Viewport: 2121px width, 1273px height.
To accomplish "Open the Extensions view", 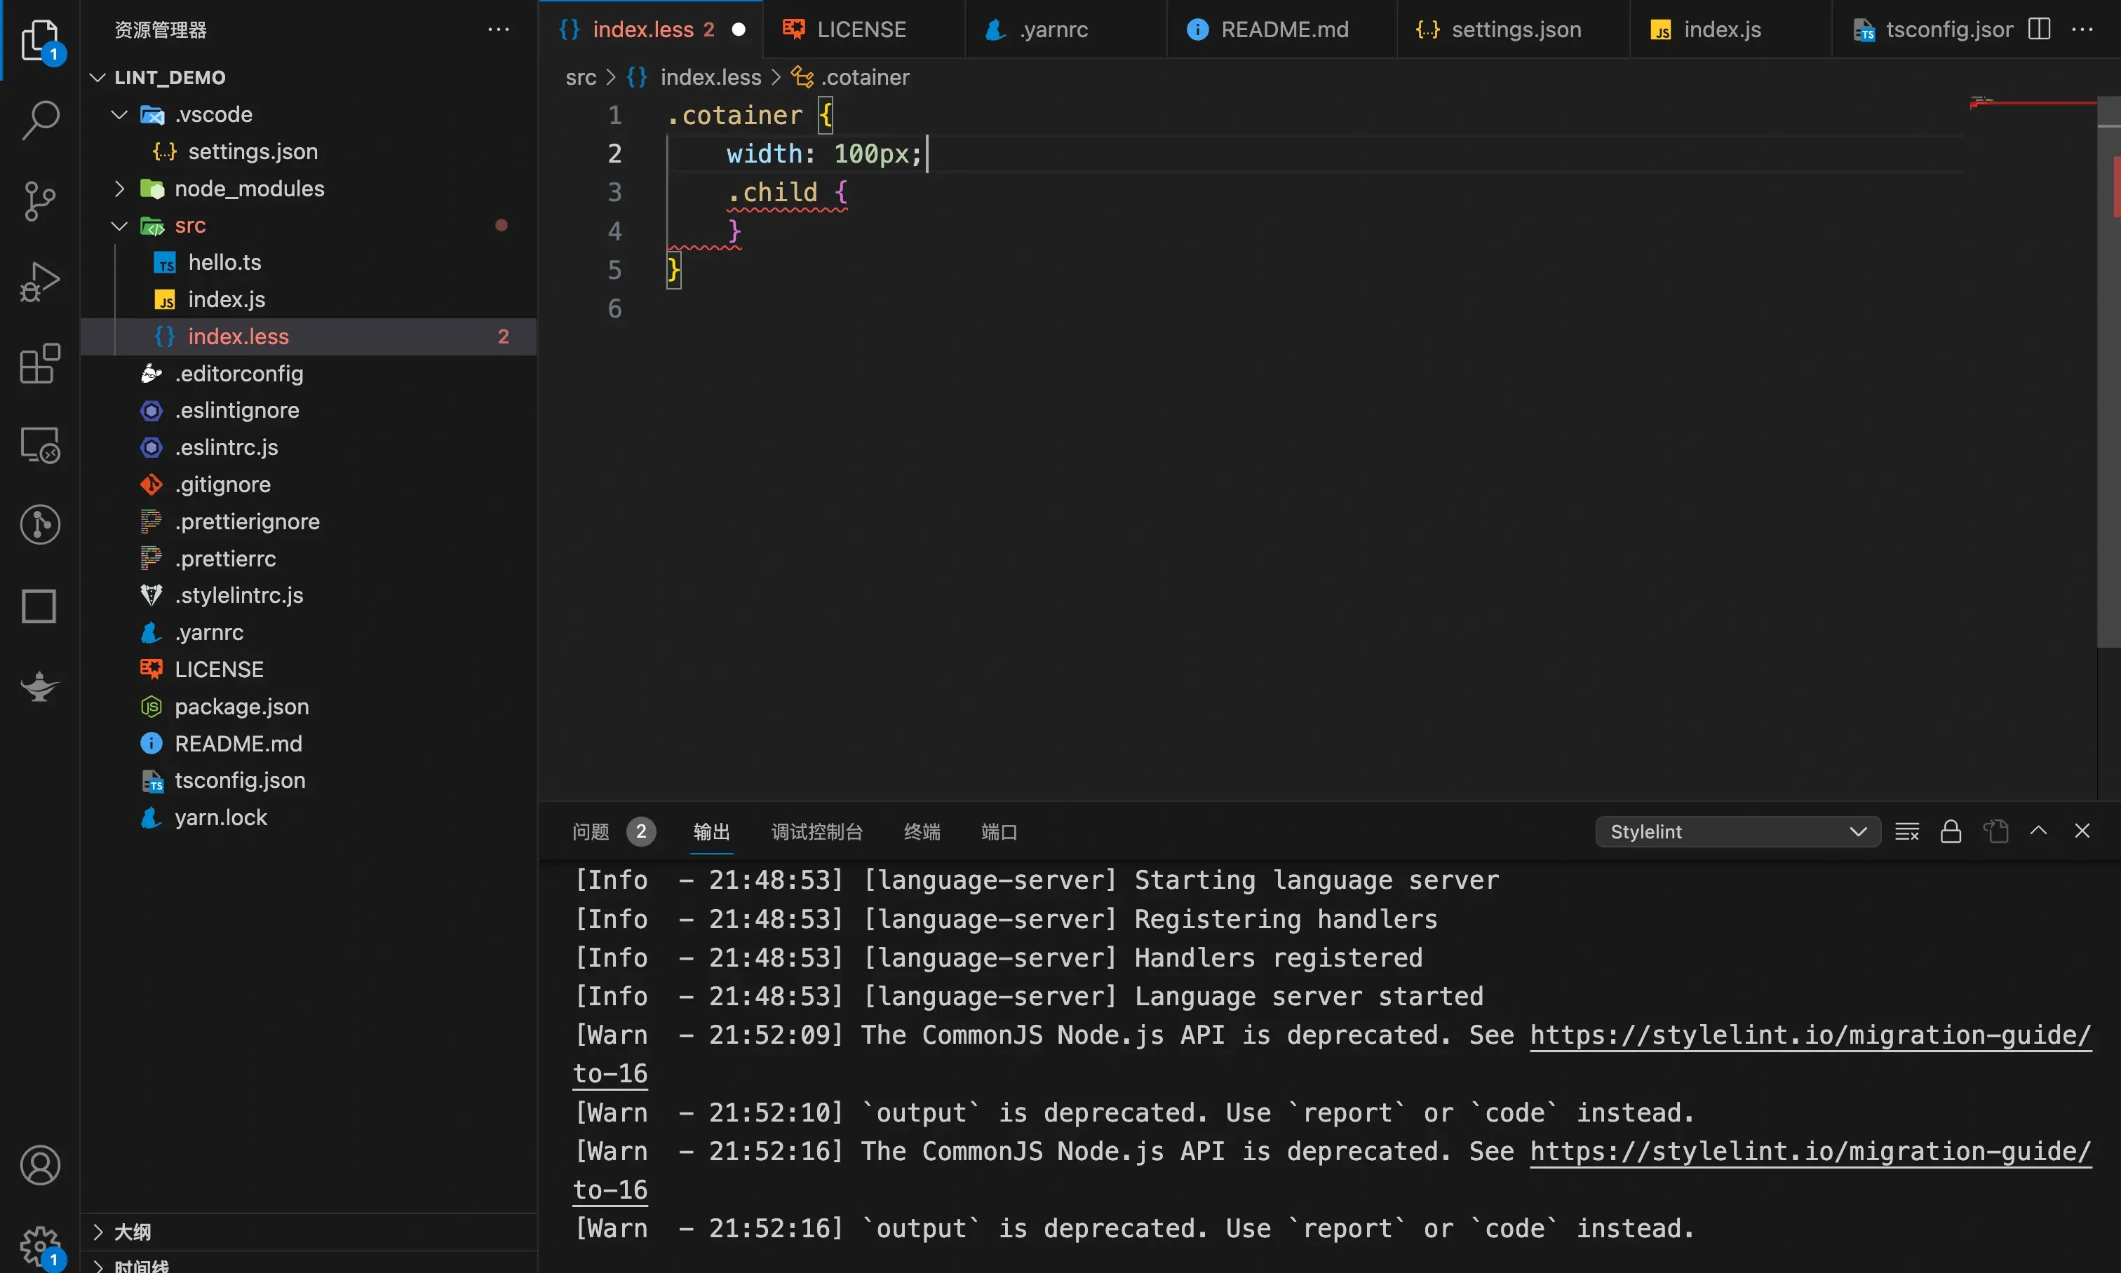I will click(39, 364).
